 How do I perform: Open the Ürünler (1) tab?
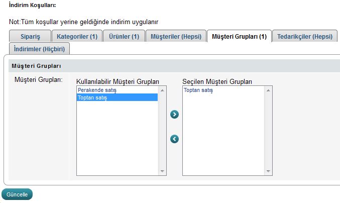coord(125,37)
